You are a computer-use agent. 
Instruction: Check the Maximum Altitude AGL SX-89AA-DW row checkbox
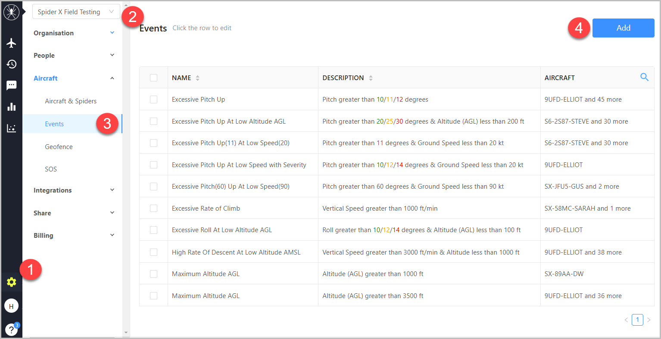[153, 274]
